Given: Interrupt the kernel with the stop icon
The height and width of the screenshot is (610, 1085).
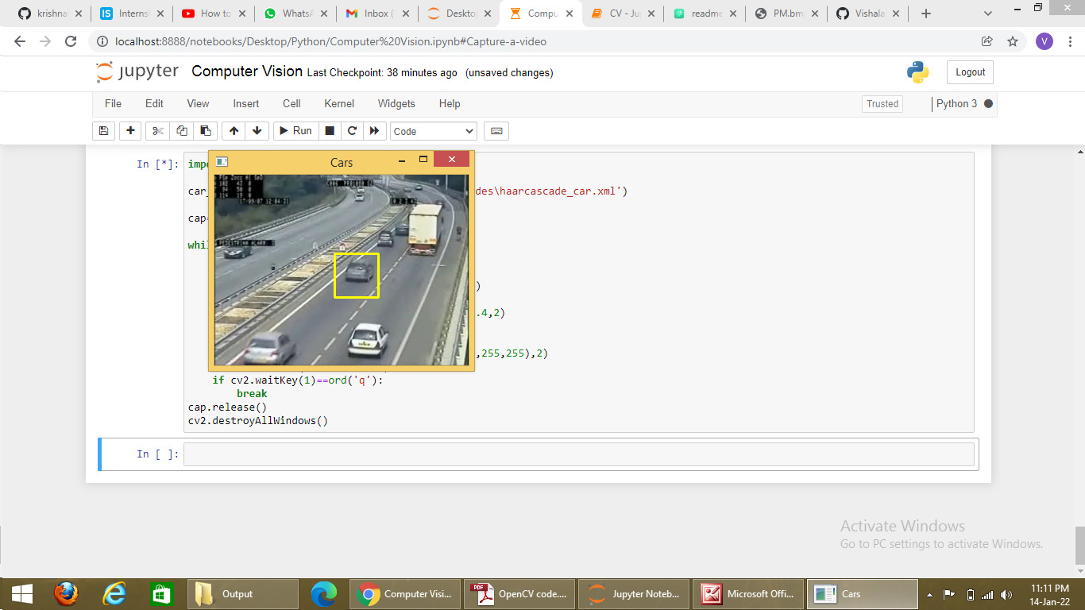Looking at the screenshot, I should [x=329, y=130].
